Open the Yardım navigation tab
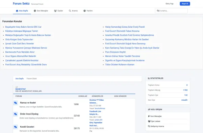The width and height of the screenshot is (203, 133). coord(88,11)
